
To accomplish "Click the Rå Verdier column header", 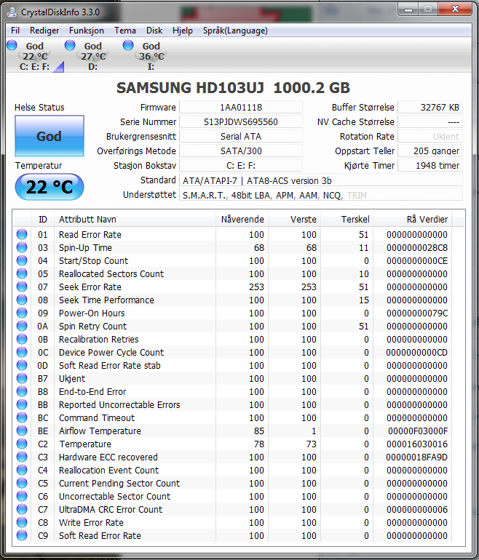I will coord(413,220).
